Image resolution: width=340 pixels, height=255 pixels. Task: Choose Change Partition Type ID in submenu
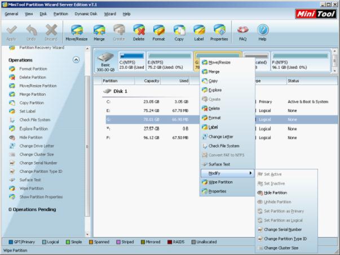click(286, 239)
